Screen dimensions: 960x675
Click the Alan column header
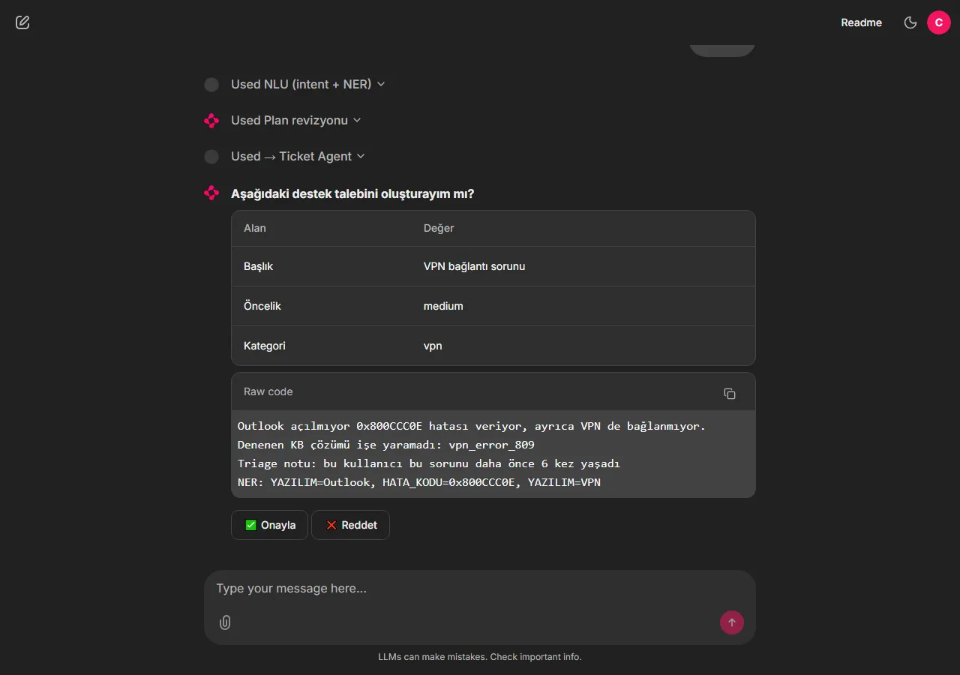255,228
